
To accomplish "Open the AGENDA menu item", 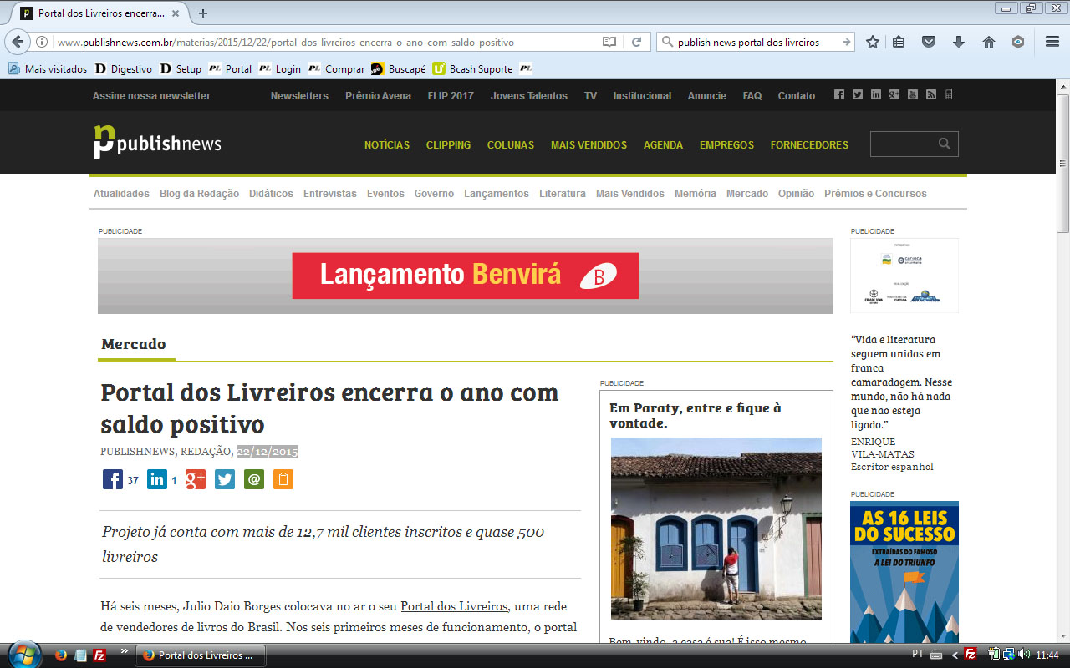I will [x=663, y=145].
